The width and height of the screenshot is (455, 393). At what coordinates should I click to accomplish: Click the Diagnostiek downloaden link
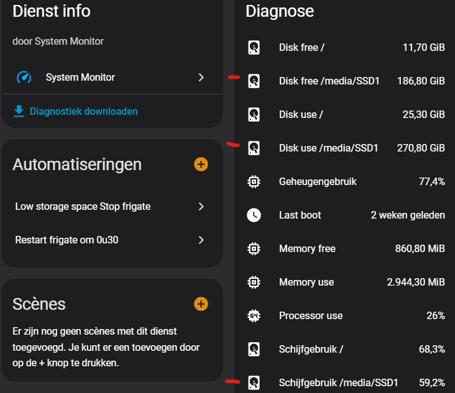click(83, 112)
